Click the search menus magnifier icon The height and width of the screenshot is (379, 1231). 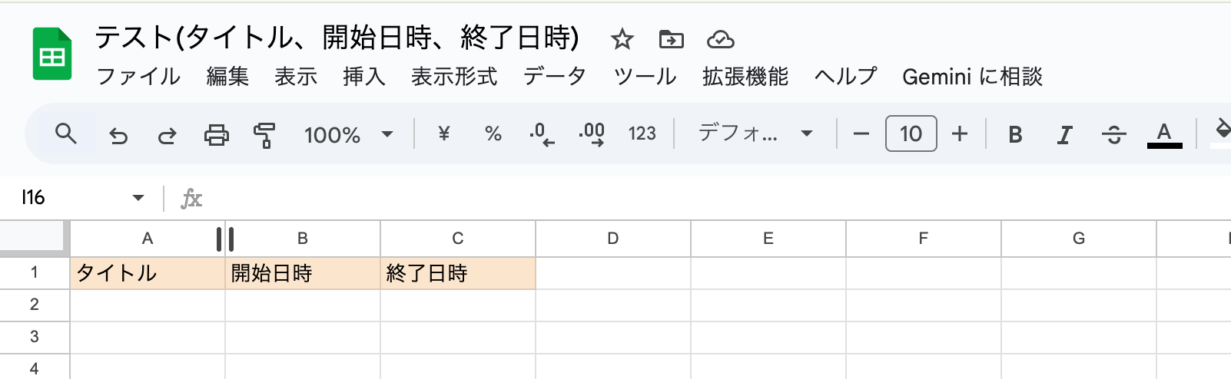click(x=66, y=134)
